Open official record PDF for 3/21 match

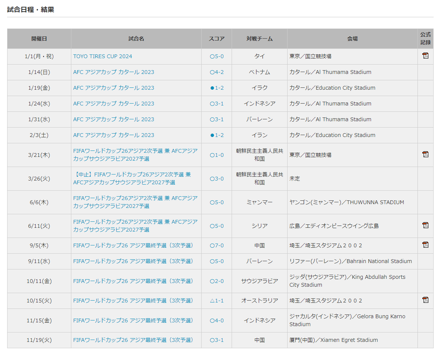[425, 154]
